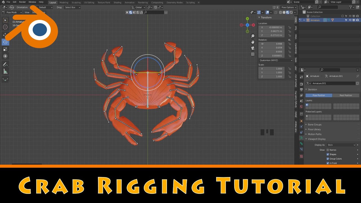Toggle camera view icon in viewport
Screen dimensions: 361x203
click(253, 48)
